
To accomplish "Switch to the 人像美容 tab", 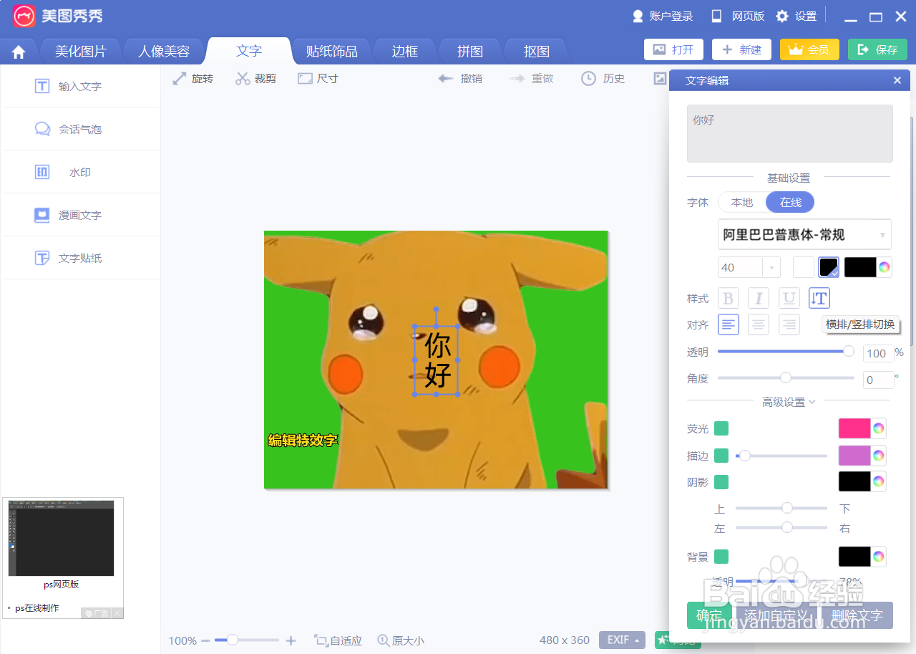I will [164, 51].
